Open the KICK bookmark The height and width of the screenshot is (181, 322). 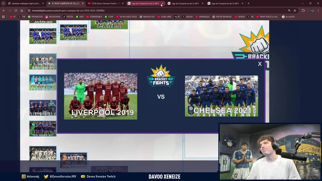click(80, 17)
